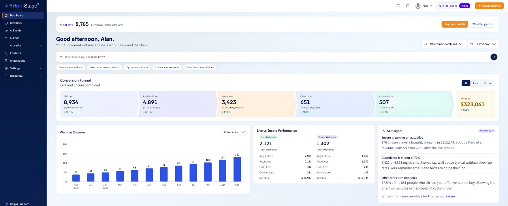
Task: Expand the Settings sidebar submenu
Action: coord(41,68)
